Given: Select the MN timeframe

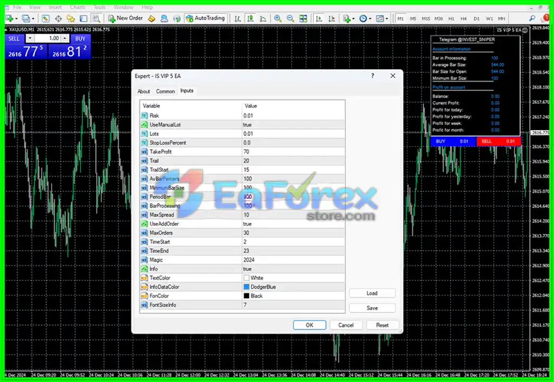Looking at the screenshot, I should pyautogui.click(x=502, y=18).
